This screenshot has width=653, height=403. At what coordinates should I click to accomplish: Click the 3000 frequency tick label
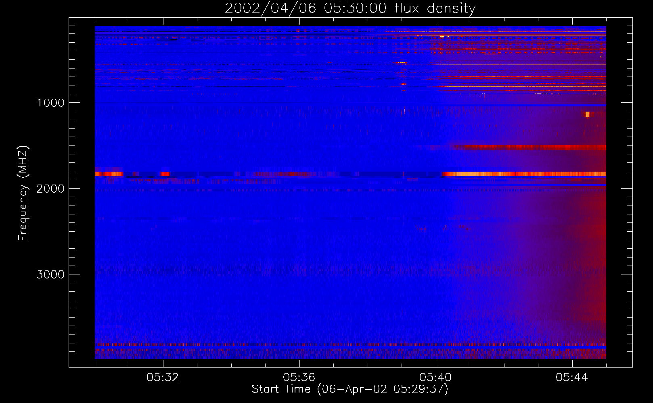click(x=50, y=274)
